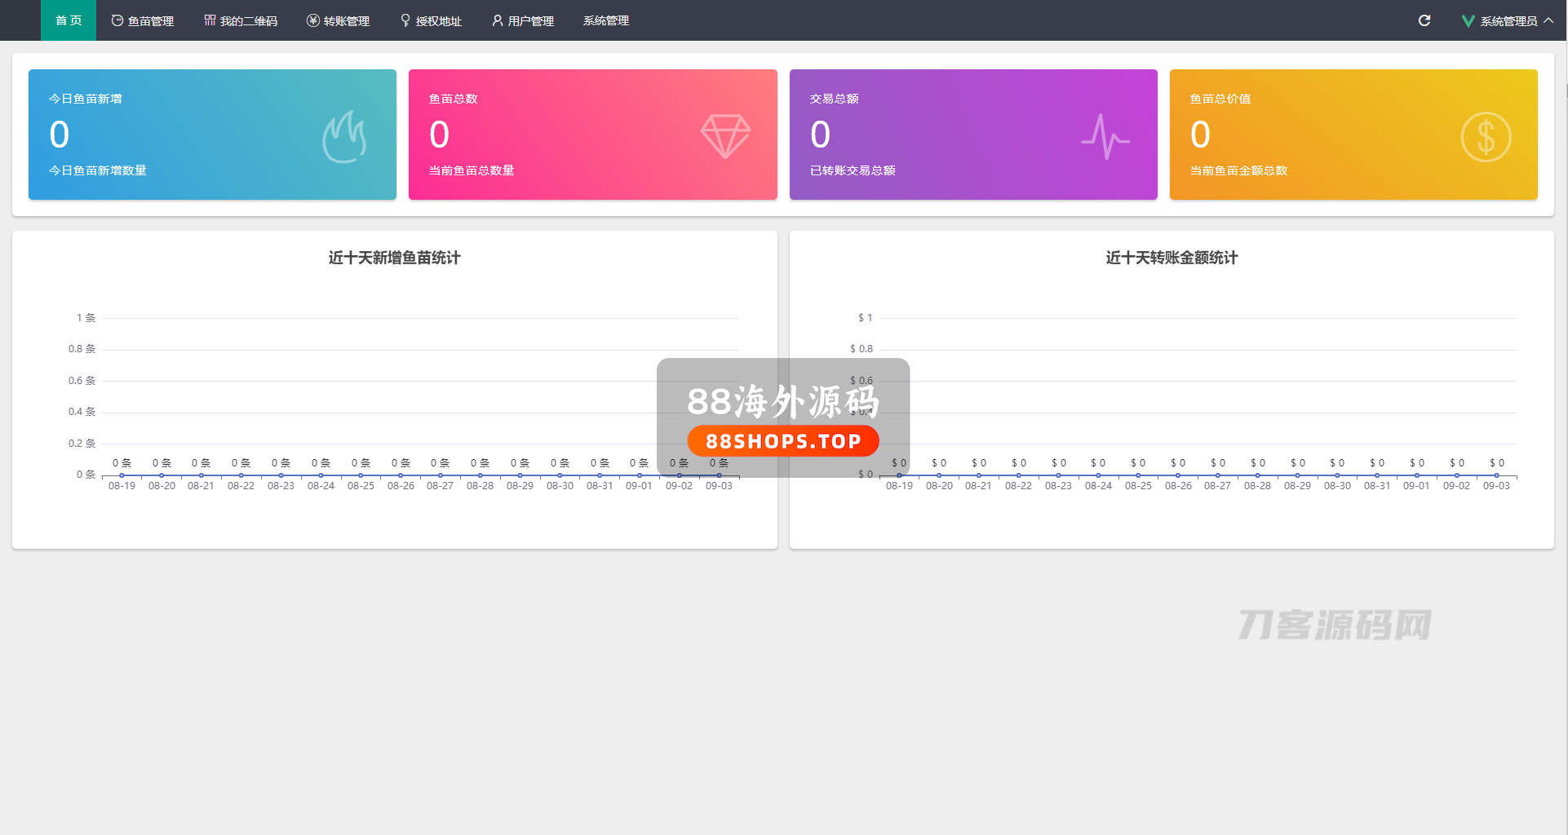Click the refresh icon in top bar
Image resolution: width=1568 pixels, height=835 pixels.
1424,20
